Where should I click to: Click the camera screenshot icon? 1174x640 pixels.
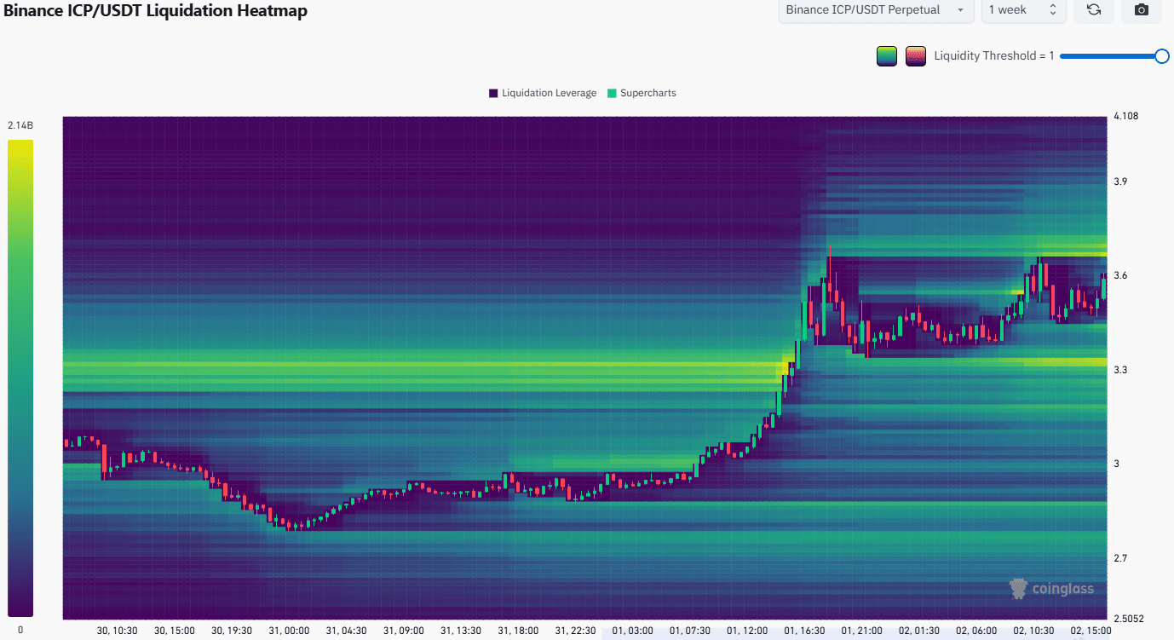(1142, 10)
